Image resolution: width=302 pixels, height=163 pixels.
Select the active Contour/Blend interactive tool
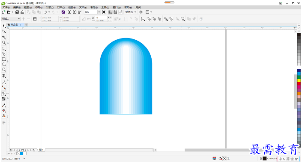click(x=4, y=94)
